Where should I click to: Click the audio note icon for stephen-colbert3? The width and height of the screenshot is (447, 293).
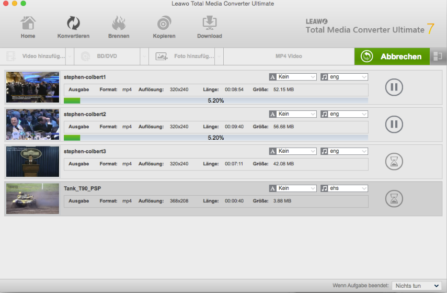click(324, 151)
